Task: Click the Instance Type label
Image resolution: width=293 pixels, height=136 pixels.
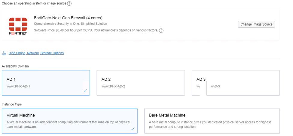Action: (12, 104)
